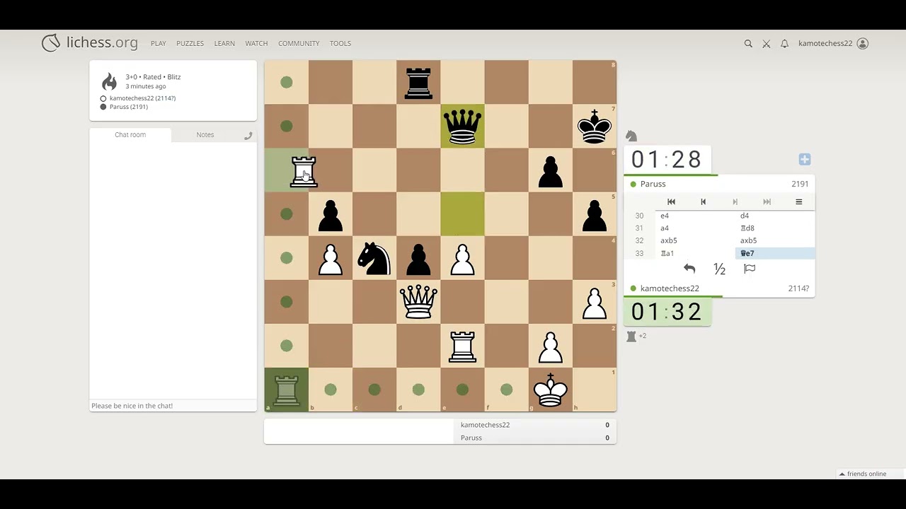
Task: Move rook to the b1 dot
Action: [331, 390]
